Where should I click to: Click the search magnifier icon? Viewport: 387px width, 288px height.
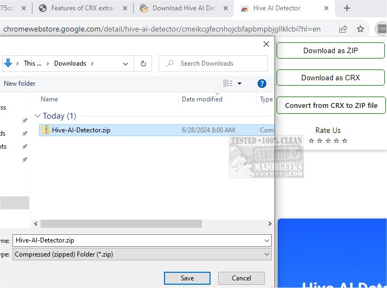[170, 63]
